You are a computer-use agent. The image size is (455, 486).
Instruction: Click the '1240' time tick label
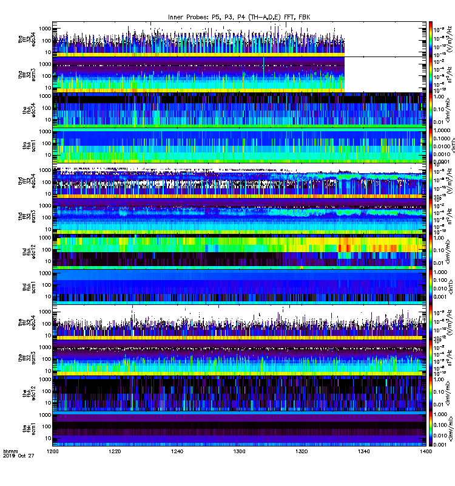177,451
